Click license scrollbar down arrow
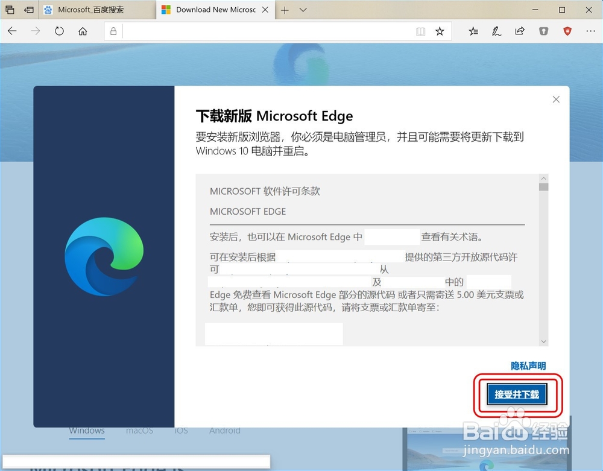The image size is (603, 471). 543,341
